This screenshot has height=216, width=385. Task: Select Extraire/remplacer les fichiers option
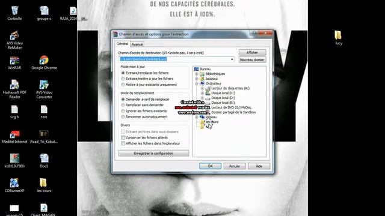(x=144, y=73)
